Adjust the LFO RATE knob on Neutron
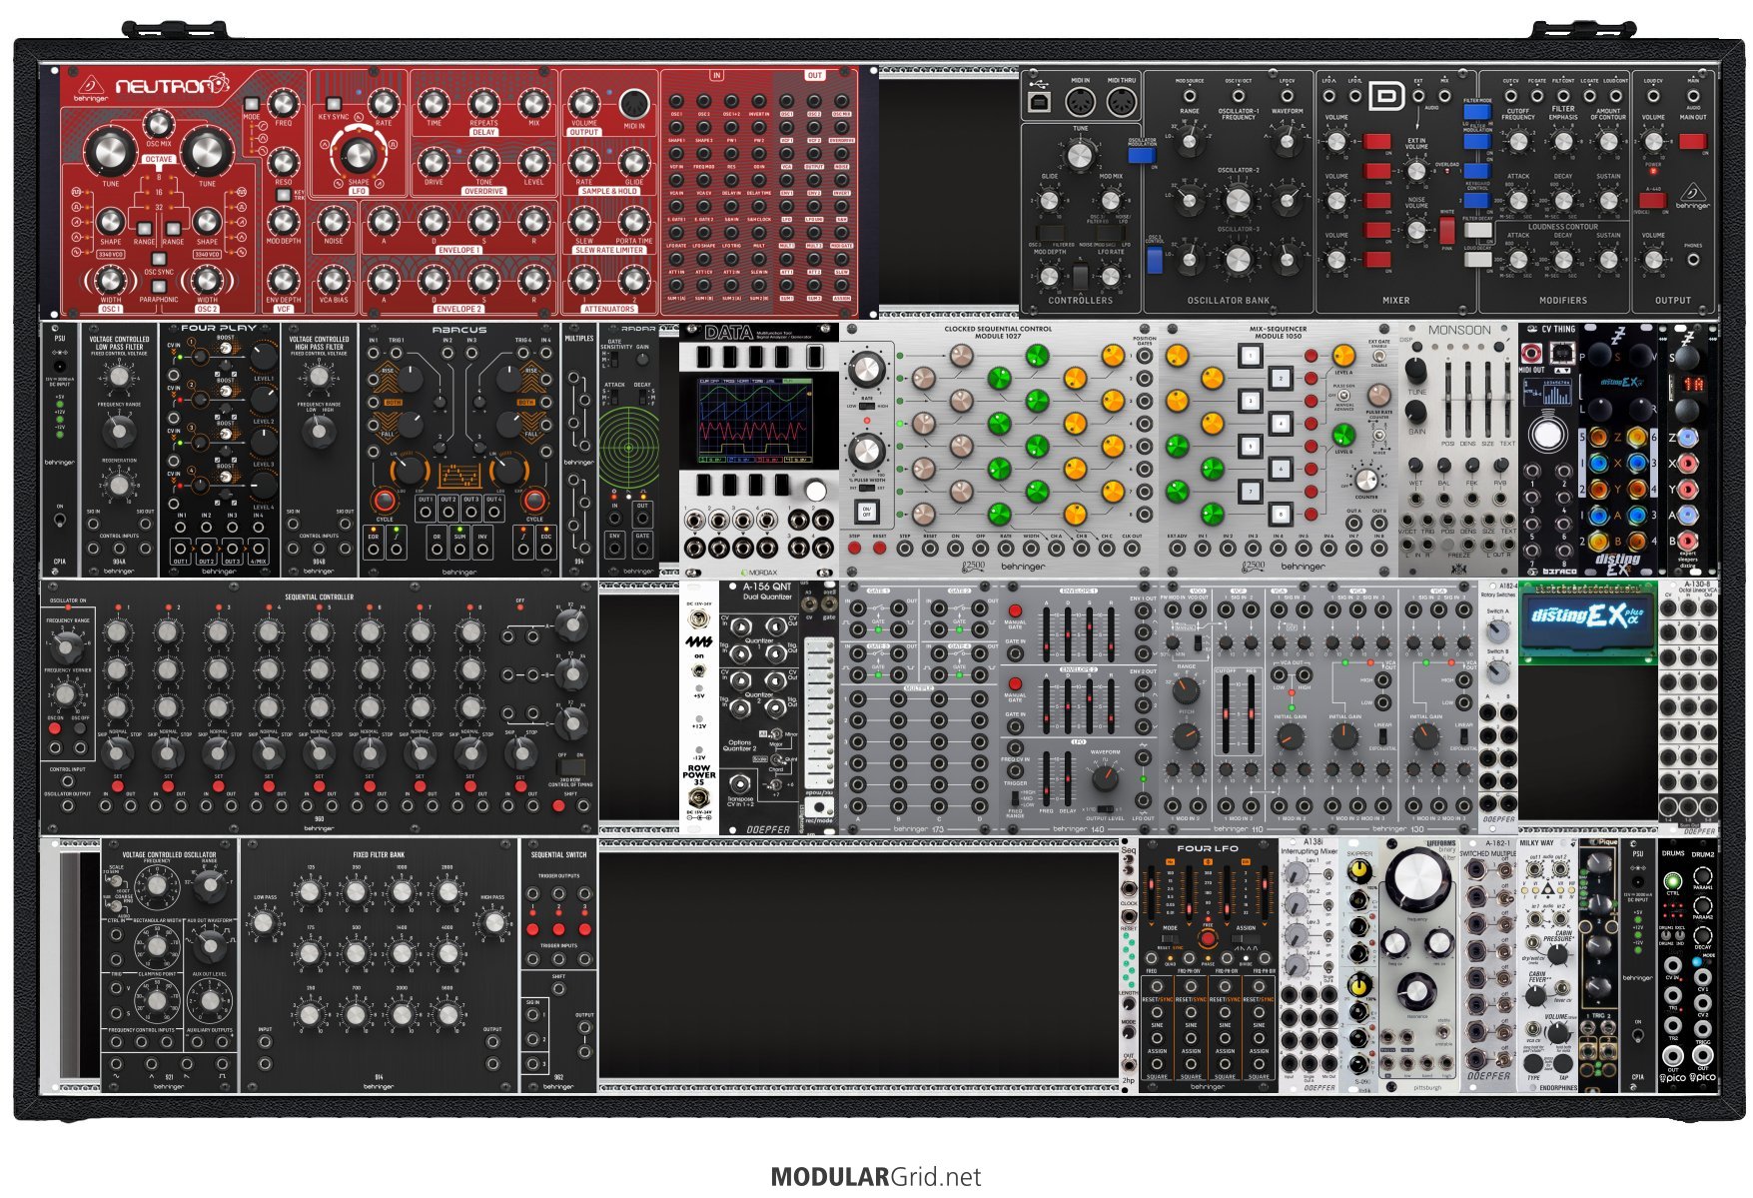 [x=383, y=102]
